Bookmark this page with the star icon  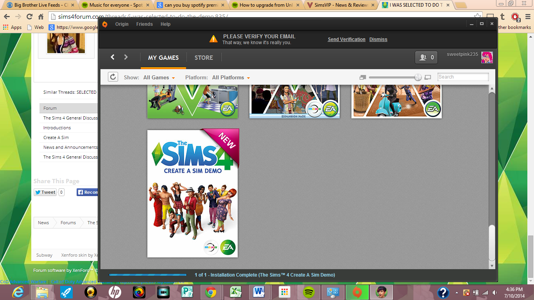click(477, 17)
